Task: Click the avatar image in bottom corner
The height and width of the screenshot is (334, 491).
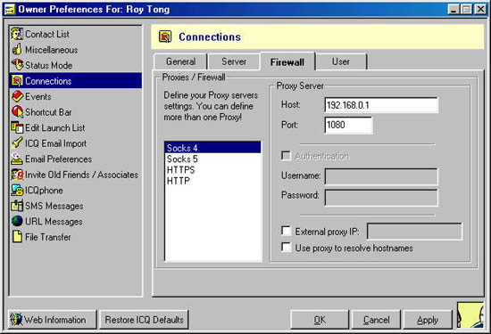Action: tap(470, 315)
